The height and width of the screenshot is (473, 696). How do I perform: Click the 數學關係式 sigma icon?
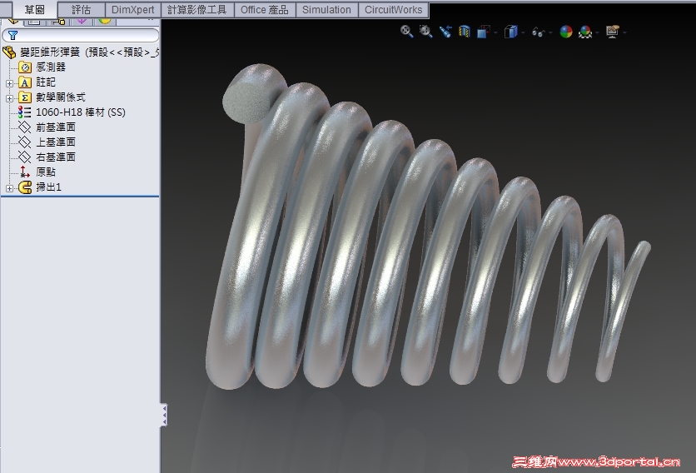click(x=25, y=97)
